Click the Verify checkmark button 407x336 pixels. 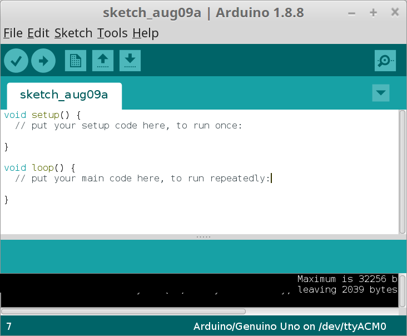coord(16,61)
